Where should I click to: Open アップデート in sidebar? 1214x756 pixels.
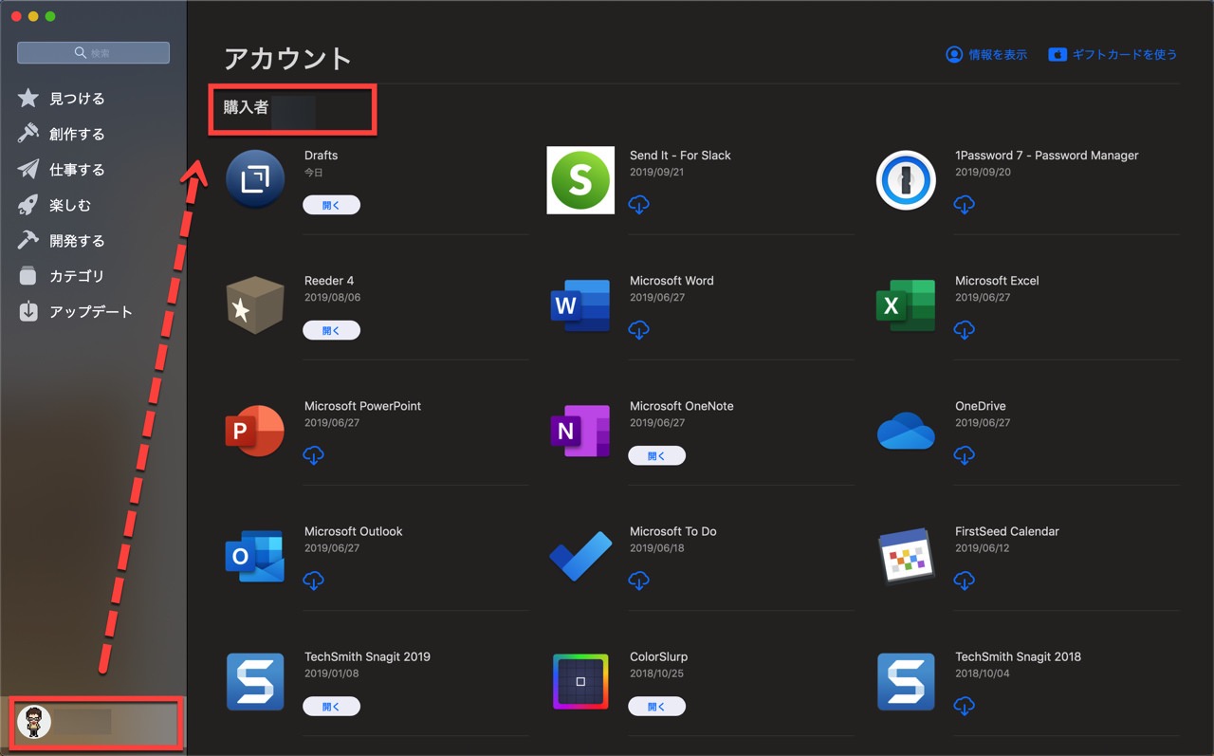tap(91, 312)
